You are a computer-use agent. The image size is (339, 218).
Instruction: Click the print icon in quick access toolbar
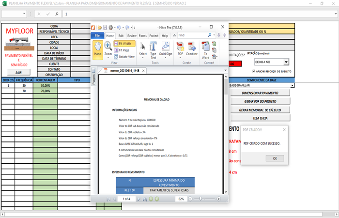[x=110, y=27]
